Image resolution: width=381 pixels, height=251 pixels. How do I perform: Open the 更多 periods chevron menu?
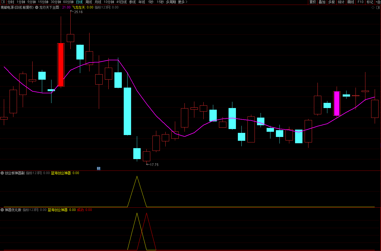tap(183, 2)
